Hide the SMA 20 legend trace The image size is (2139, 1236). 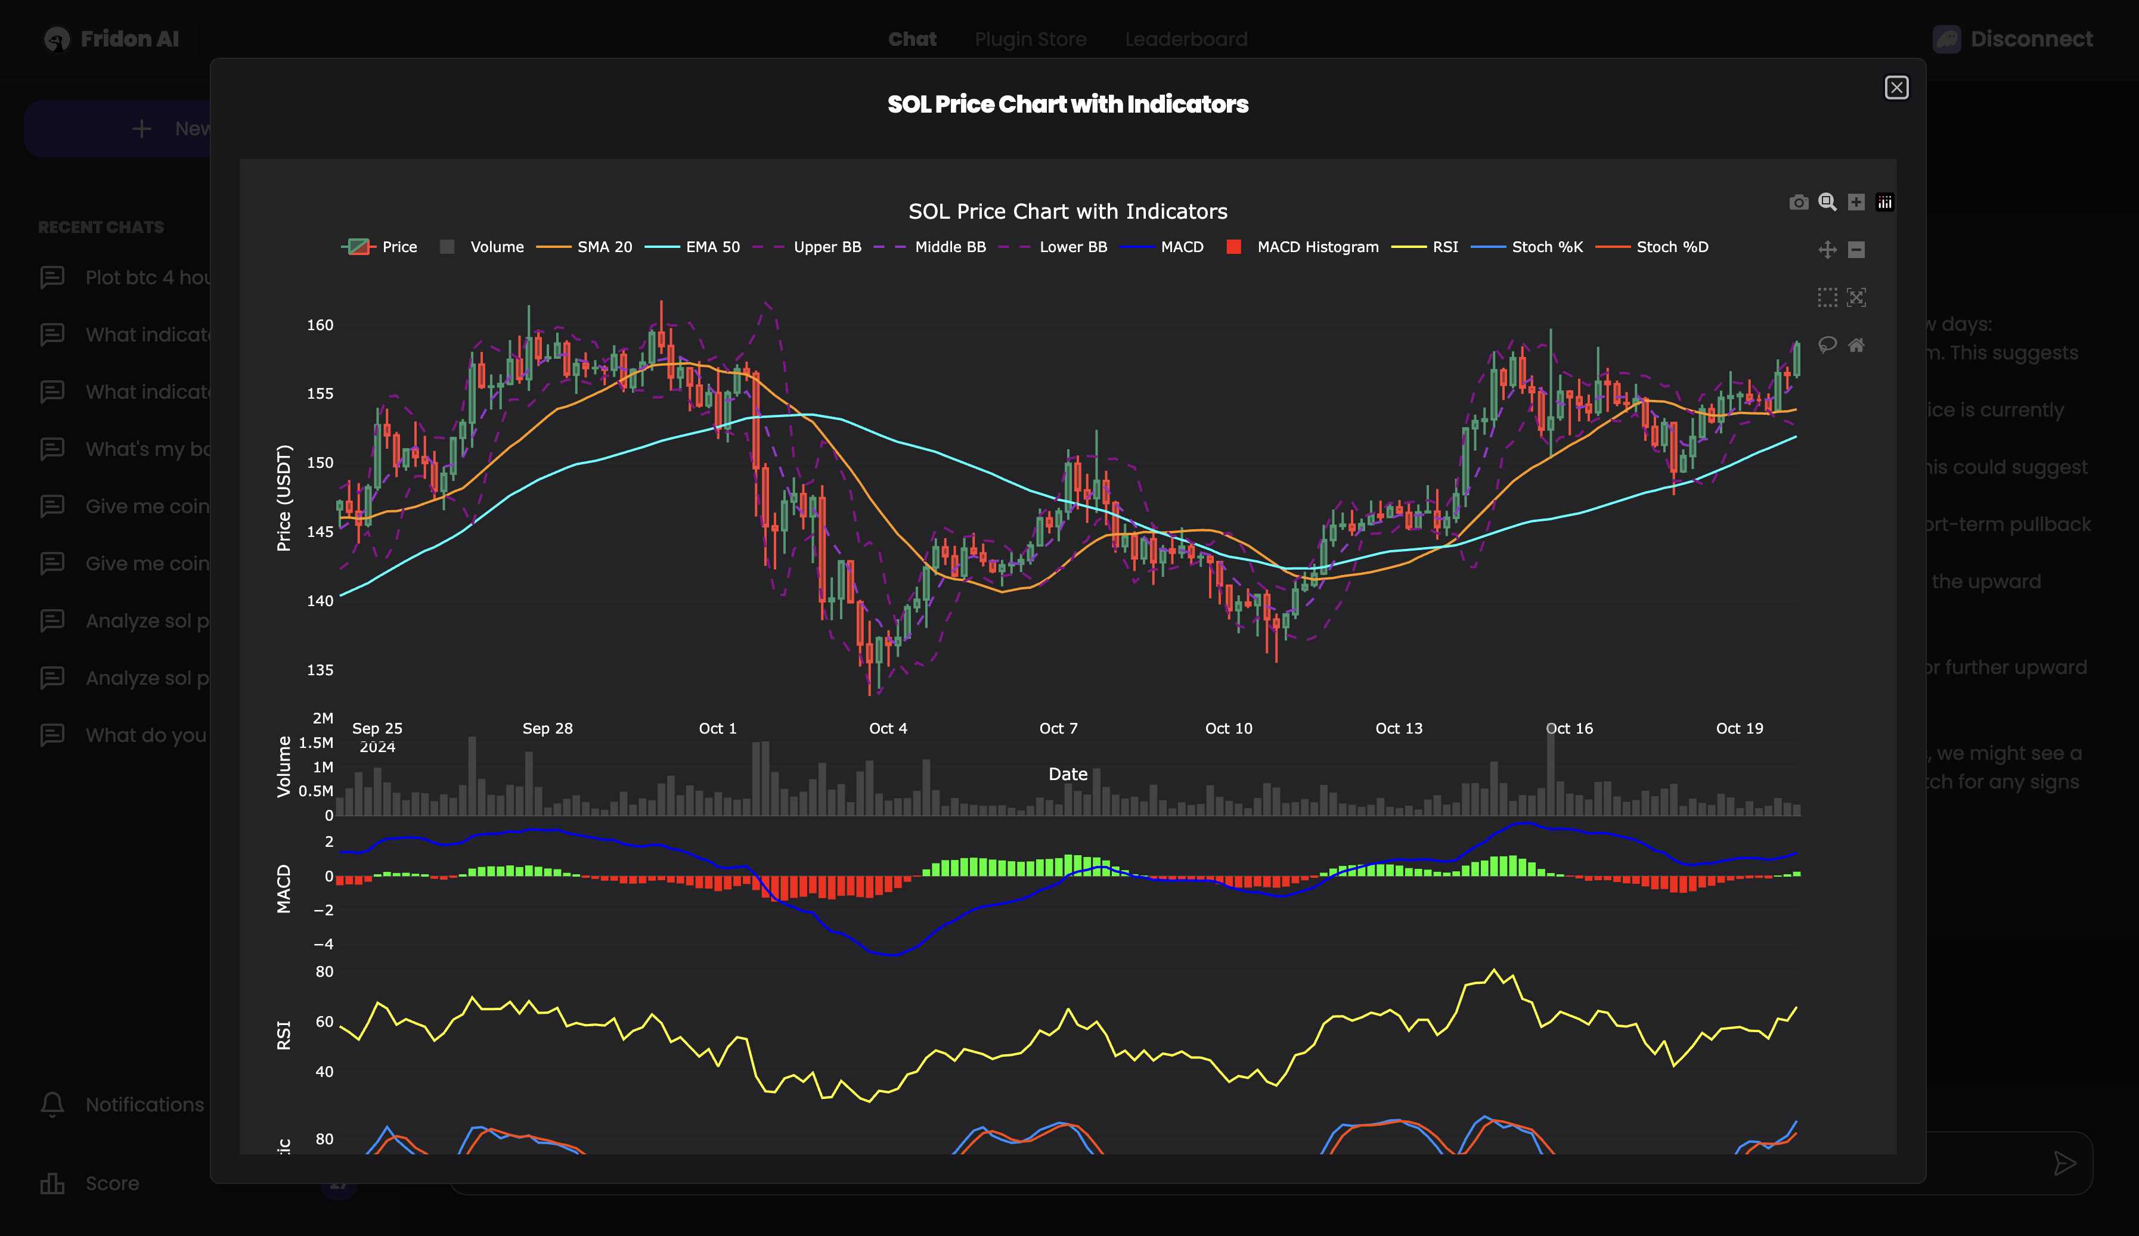point(604,247)
